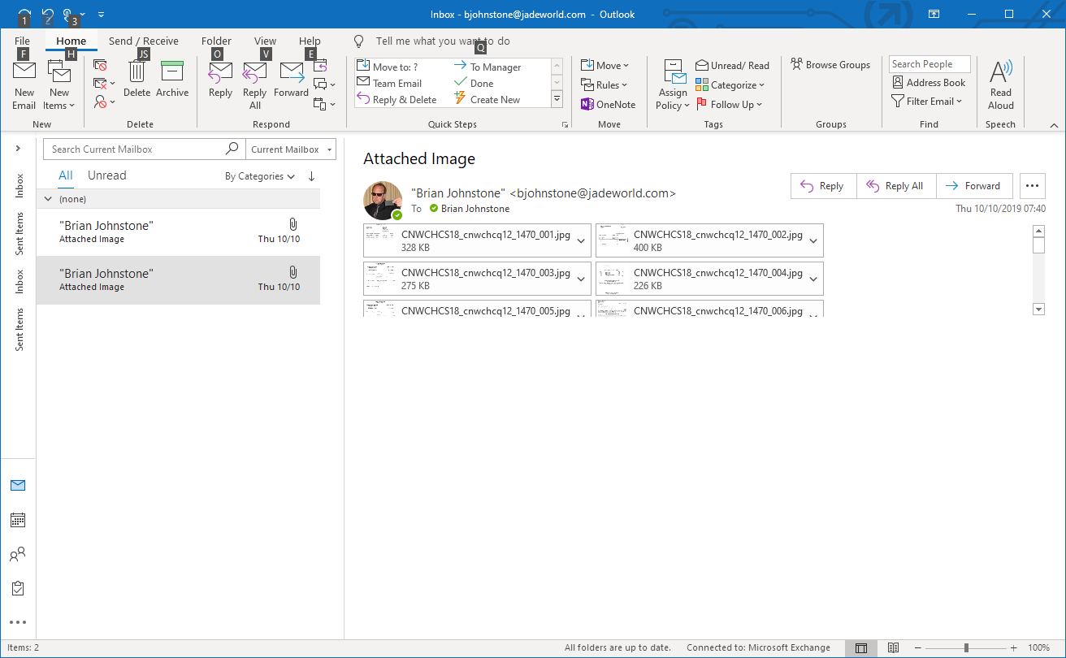Switch to the Send / Receive tab

click(x=144, y=41)
